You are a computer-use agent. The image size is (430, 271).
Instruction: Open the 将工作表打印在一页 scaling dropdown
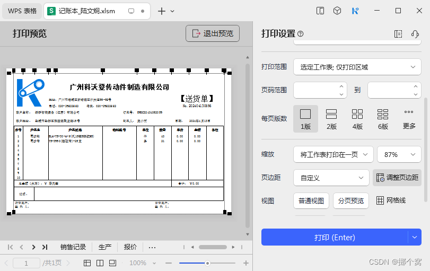point(333,154)
